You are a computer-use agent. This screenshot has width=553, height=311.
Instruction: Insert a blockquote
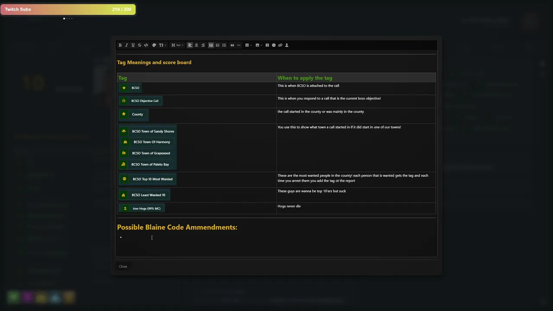point(232,45)
